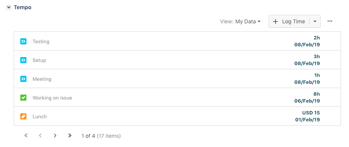Collapse the Tempo section chevron
The image size is (349, 147).
click(x=9, y=7)
